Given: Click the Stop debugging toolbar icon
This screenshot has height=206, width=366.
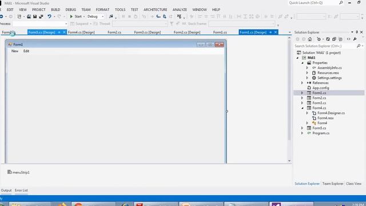Looking at the screenshot, I should pos(129,17).
